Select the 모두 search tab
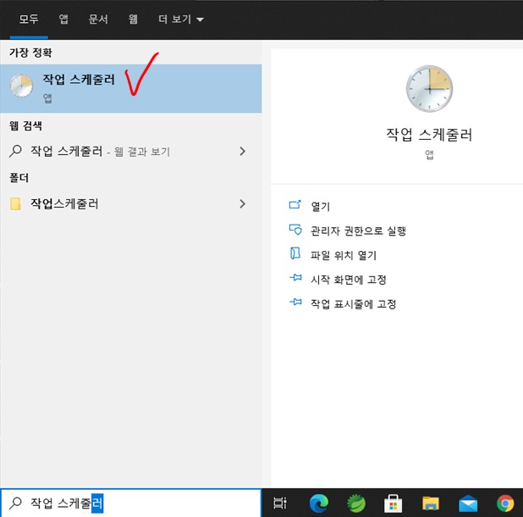The width and height of the screenshot is (523, 517). point(29,19)
